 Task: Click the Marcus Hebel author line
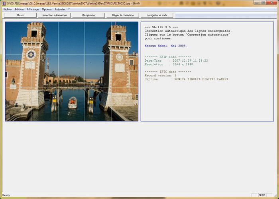[165, 46]
